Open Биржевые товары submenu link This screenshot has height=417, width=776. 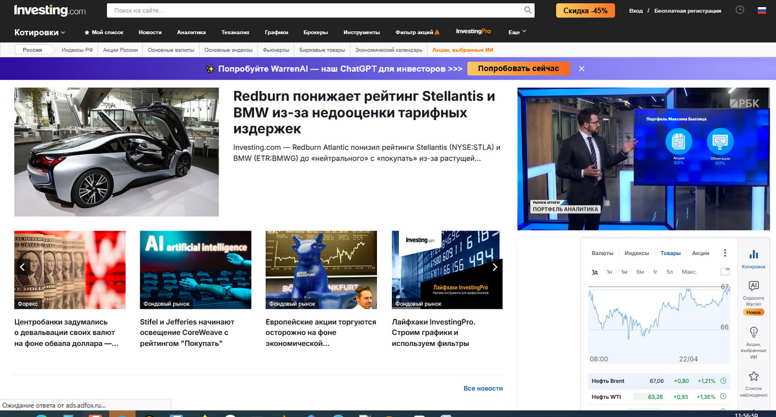tap(323, 50)
